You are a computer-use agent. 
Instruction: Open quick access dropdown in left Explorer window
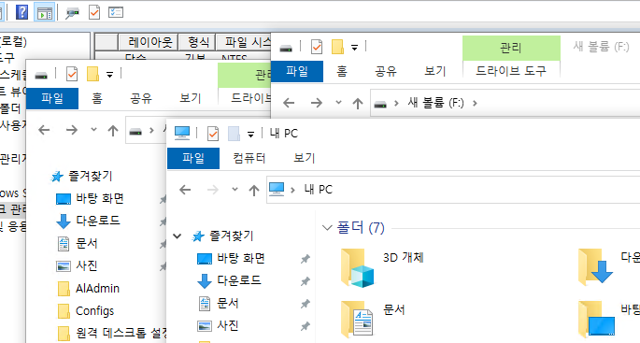[x=109, y=75]
